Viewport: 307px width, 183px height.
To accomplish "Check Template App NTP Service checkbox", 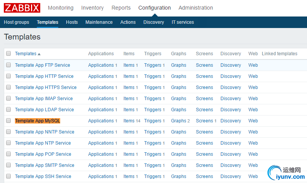I will tap(8, 143).
